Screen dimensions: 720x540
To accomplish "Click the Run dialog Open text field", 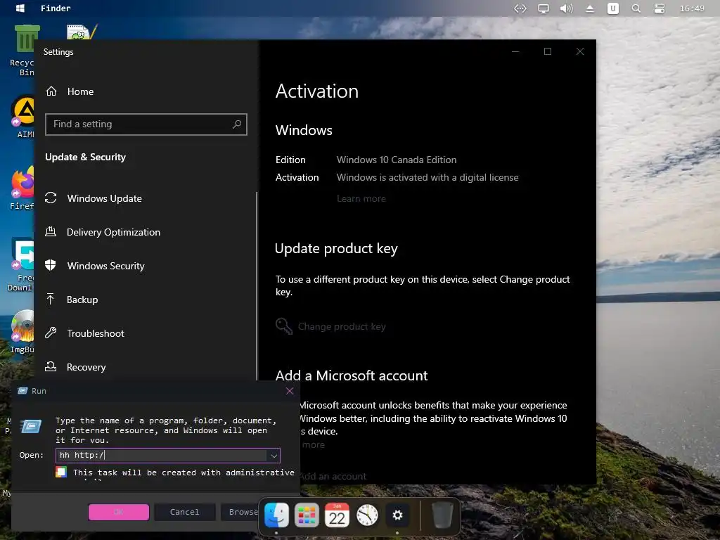I will tap(162, 455).
